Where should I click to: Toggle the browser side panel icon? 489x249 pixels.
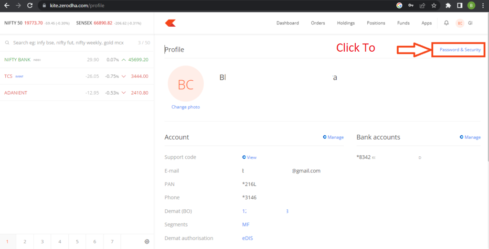click(460, 5)
